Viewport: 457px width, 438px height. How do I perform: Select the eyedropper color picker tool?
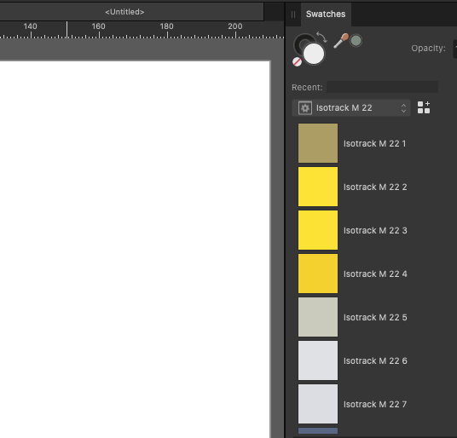pos(341,41)
